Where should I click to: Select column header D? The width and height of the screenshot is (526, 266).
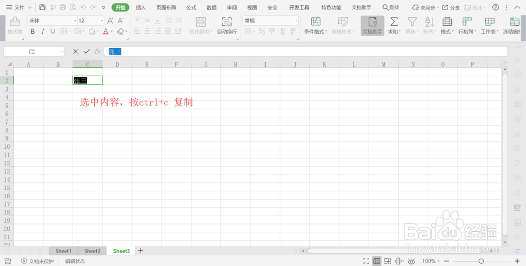coord(117,65)
